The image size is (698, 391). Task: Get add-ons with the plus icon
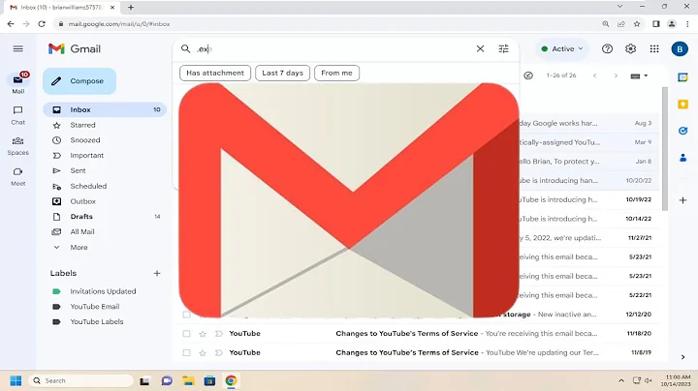tap(682, 200)
